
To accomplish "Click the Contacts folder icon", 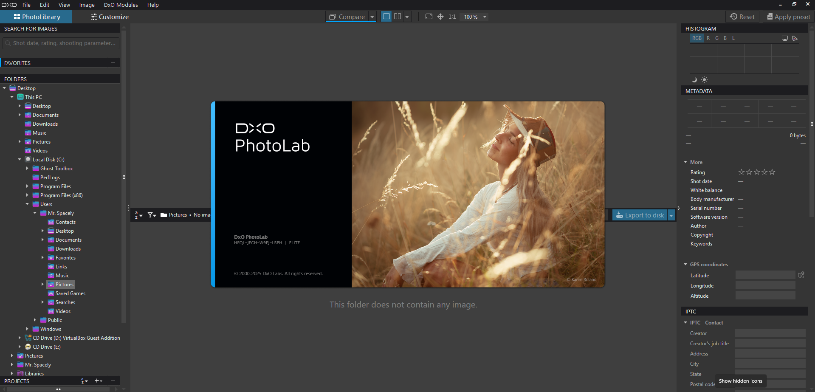I will coord(51,222).
